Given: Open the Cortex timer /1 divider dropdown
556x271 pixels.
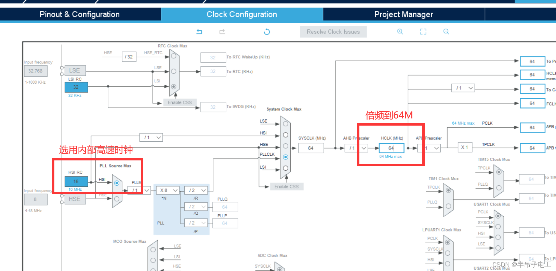Looking at the screenshot, I should [x=463, y=88].
